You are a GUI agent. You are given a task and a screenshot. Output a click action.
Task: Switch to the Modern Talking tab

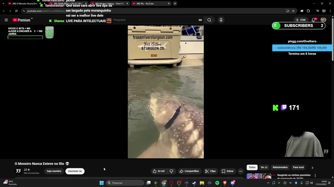(110, 4)
